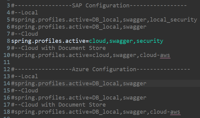Click the underlined 'aws' word on line 10

tap(165, 55)
